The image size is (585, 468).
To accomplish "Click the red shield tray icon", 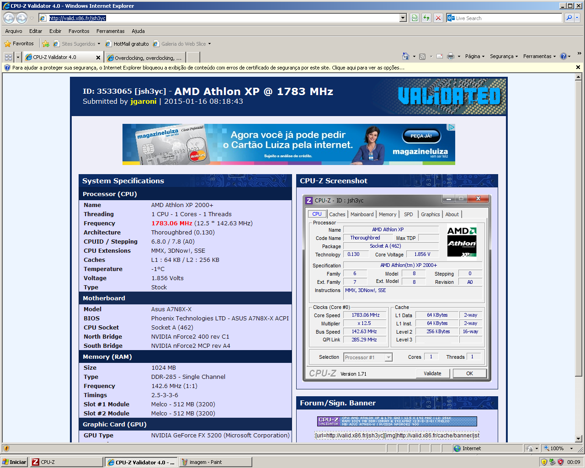I will click(560, 462).
